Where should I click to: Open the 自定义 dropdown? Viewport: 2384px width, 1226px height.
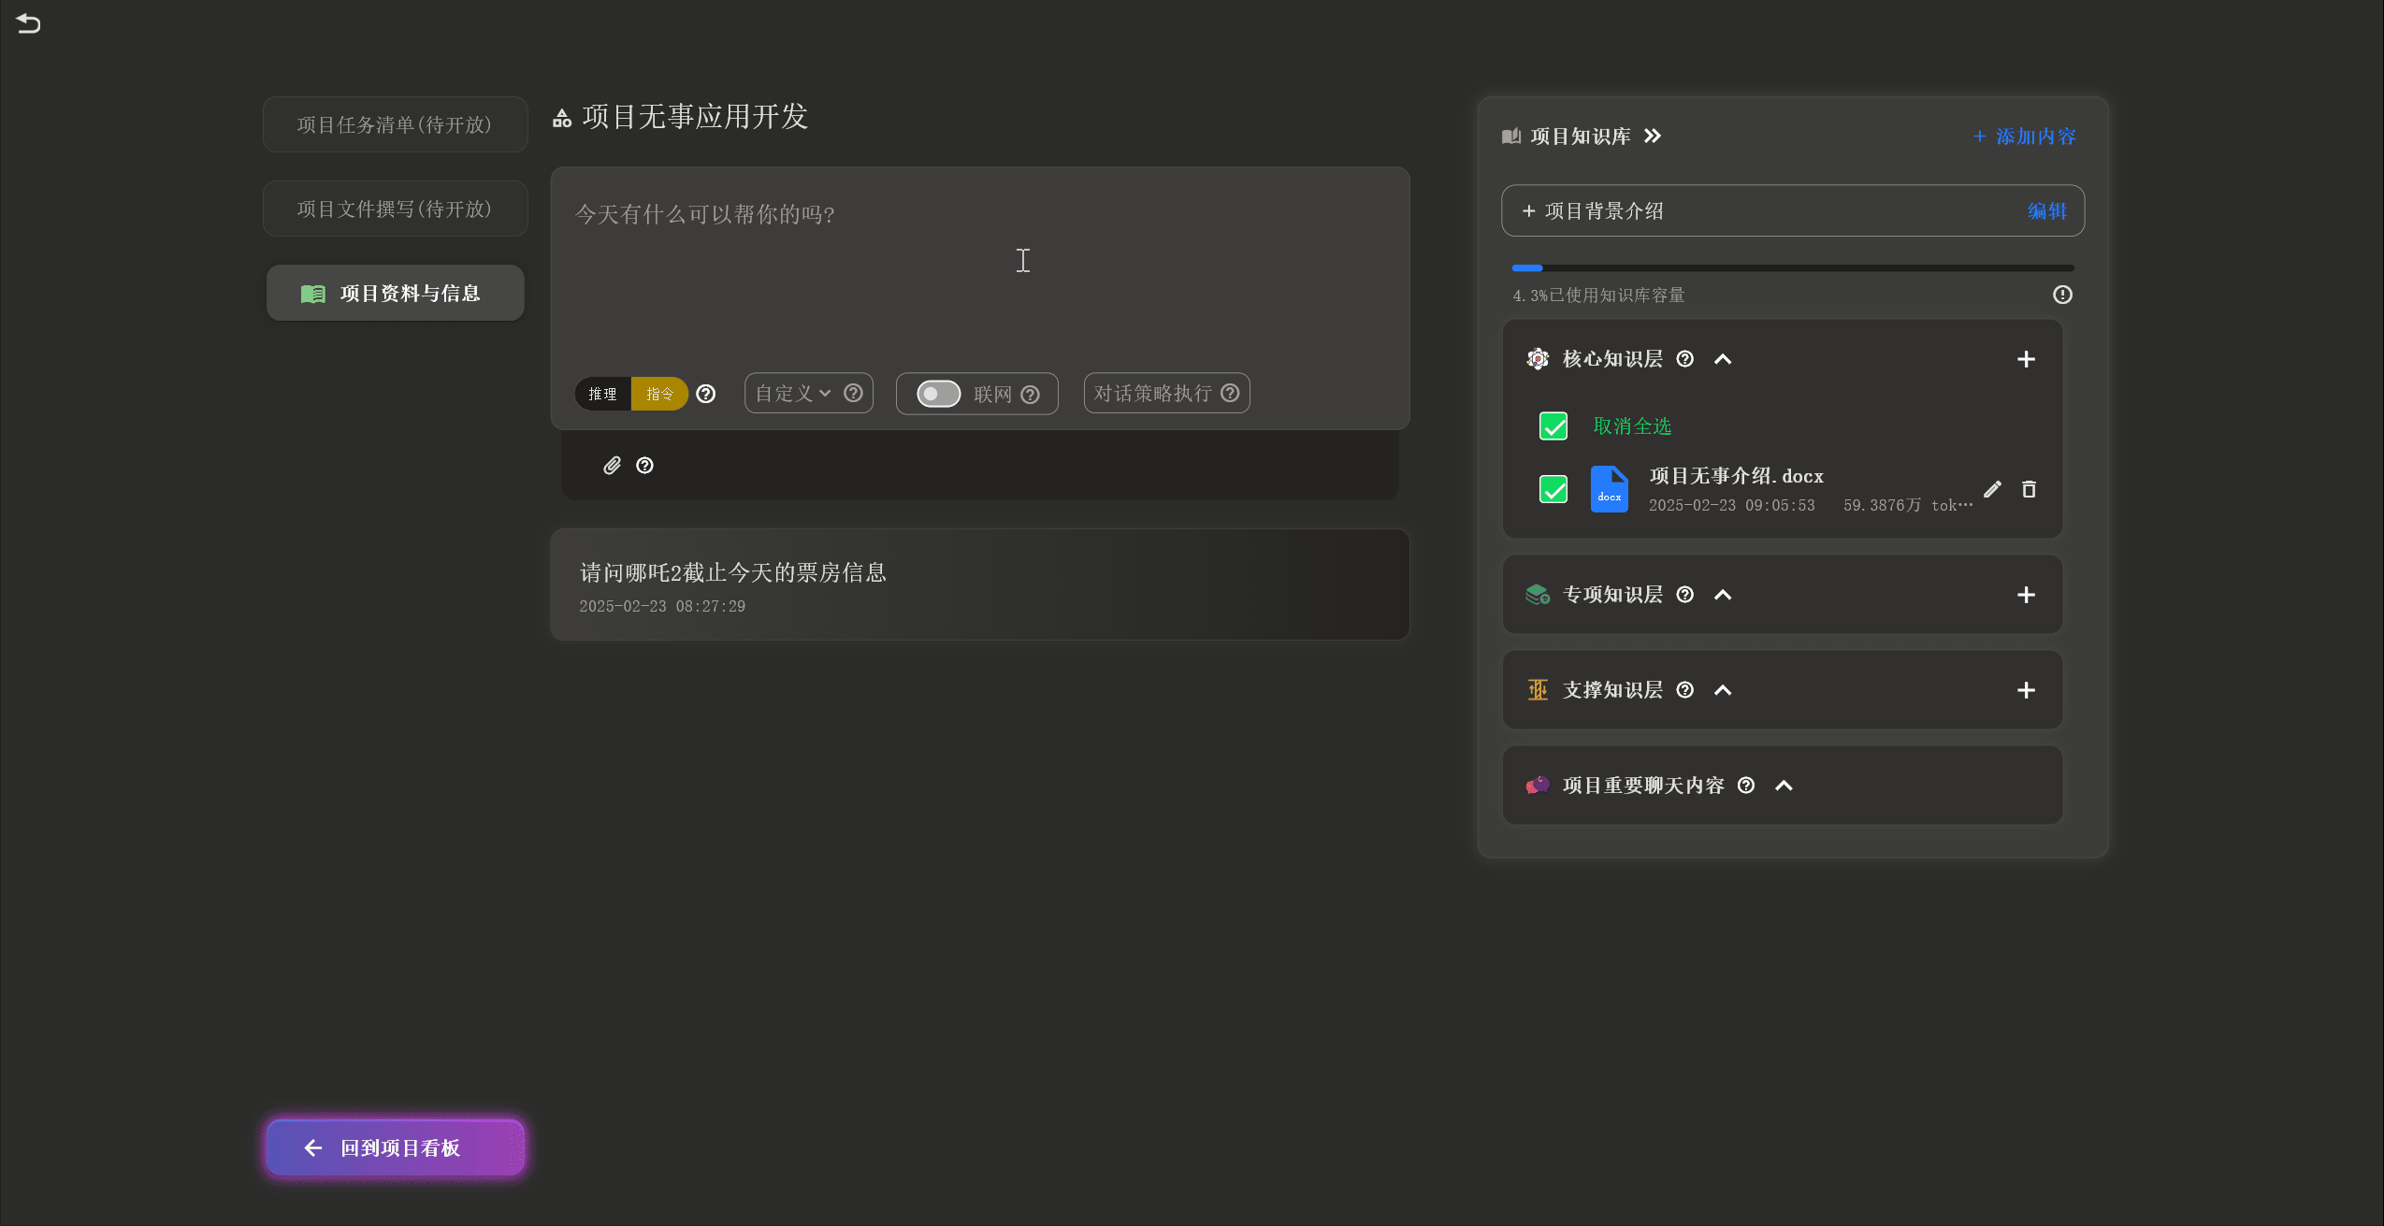tap(793, 394)
